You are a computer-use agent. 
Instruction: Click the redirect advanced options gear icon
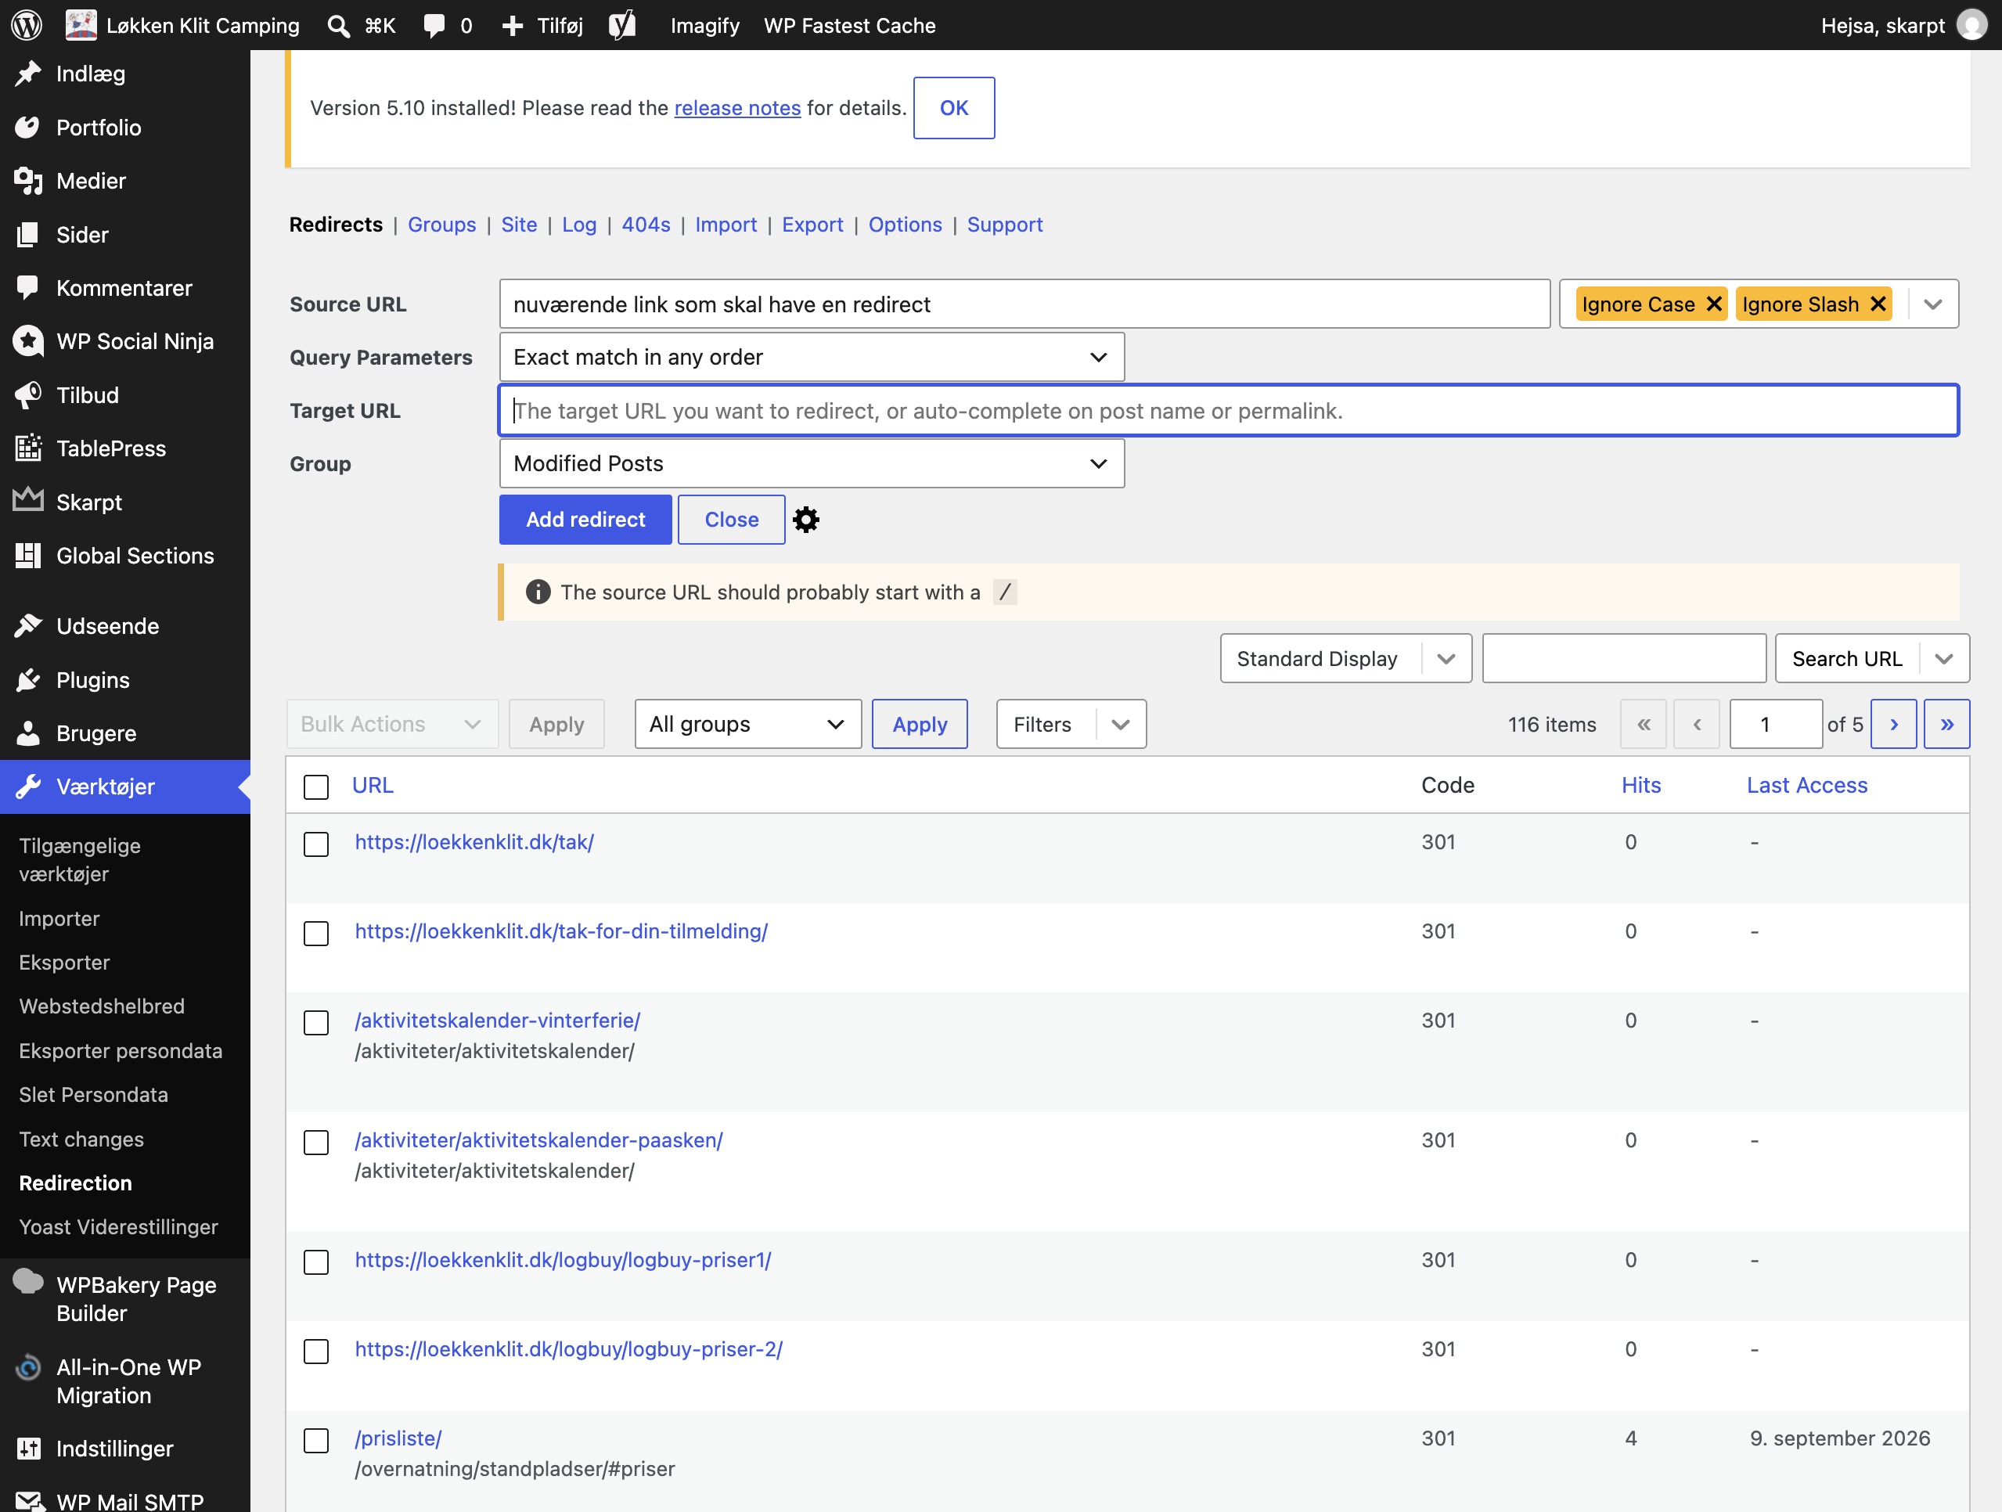tap(805, 520)
